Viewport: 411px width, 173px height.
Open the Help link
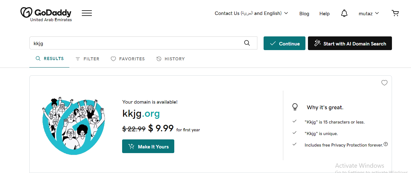click(324, 13)
